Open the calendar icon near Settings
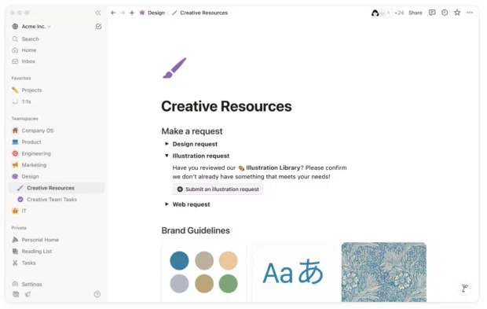This screenshot has width=487, height=309. pos(16,294)
